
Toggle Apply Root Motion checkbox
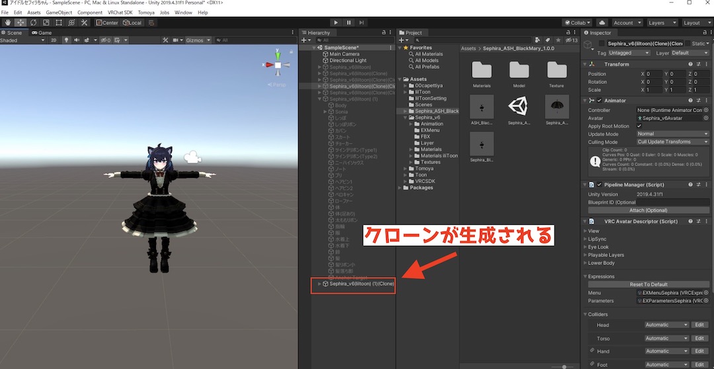coord(639,126)
